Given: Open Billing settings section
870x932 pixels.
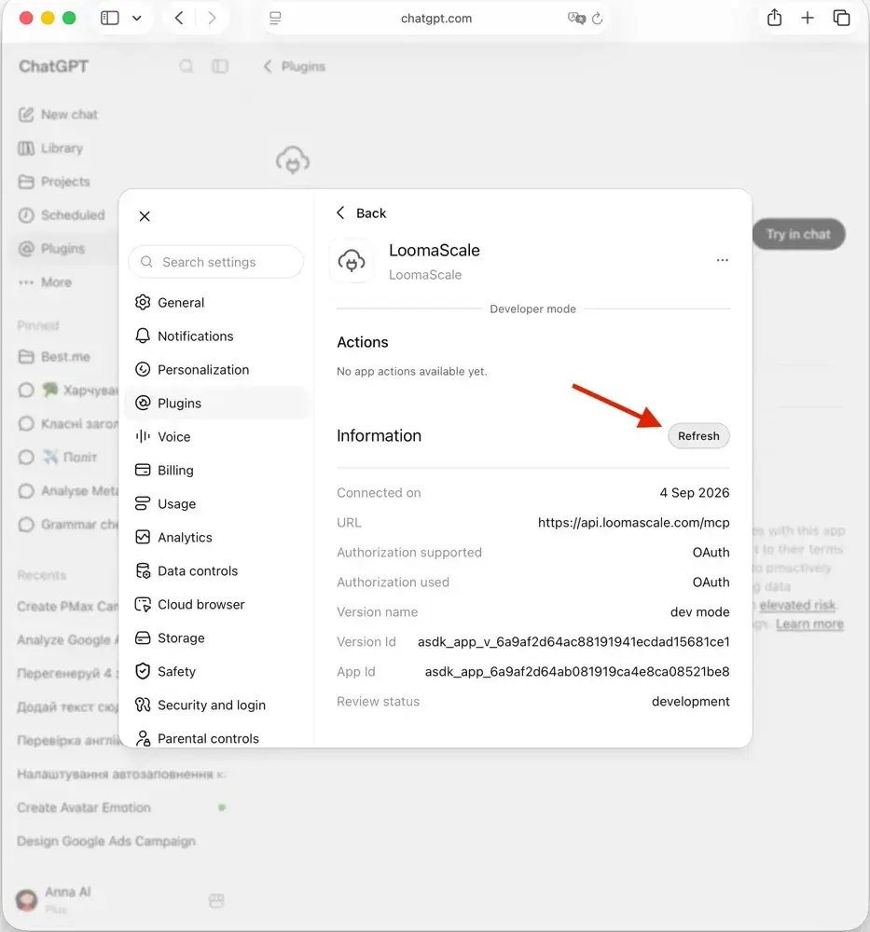Looking at the screenshot, I should pyautogui.click(x=217, y=470).
